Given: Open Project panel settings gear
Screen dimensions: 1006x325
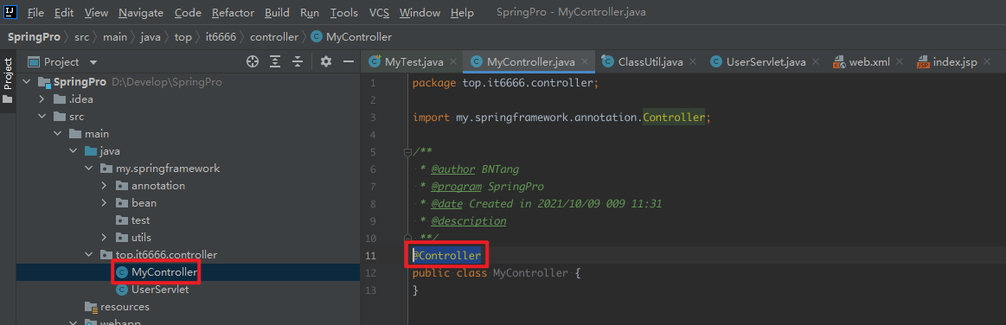Looking at the screenshot, I should (326, 61).
